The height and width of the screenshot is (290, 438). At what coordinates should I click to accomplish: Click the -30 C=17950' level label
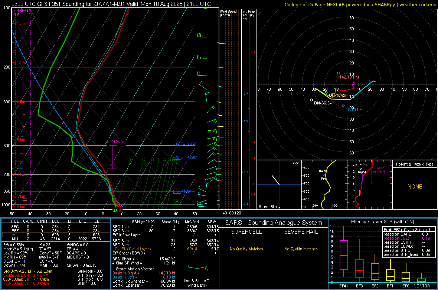[185, 144]
